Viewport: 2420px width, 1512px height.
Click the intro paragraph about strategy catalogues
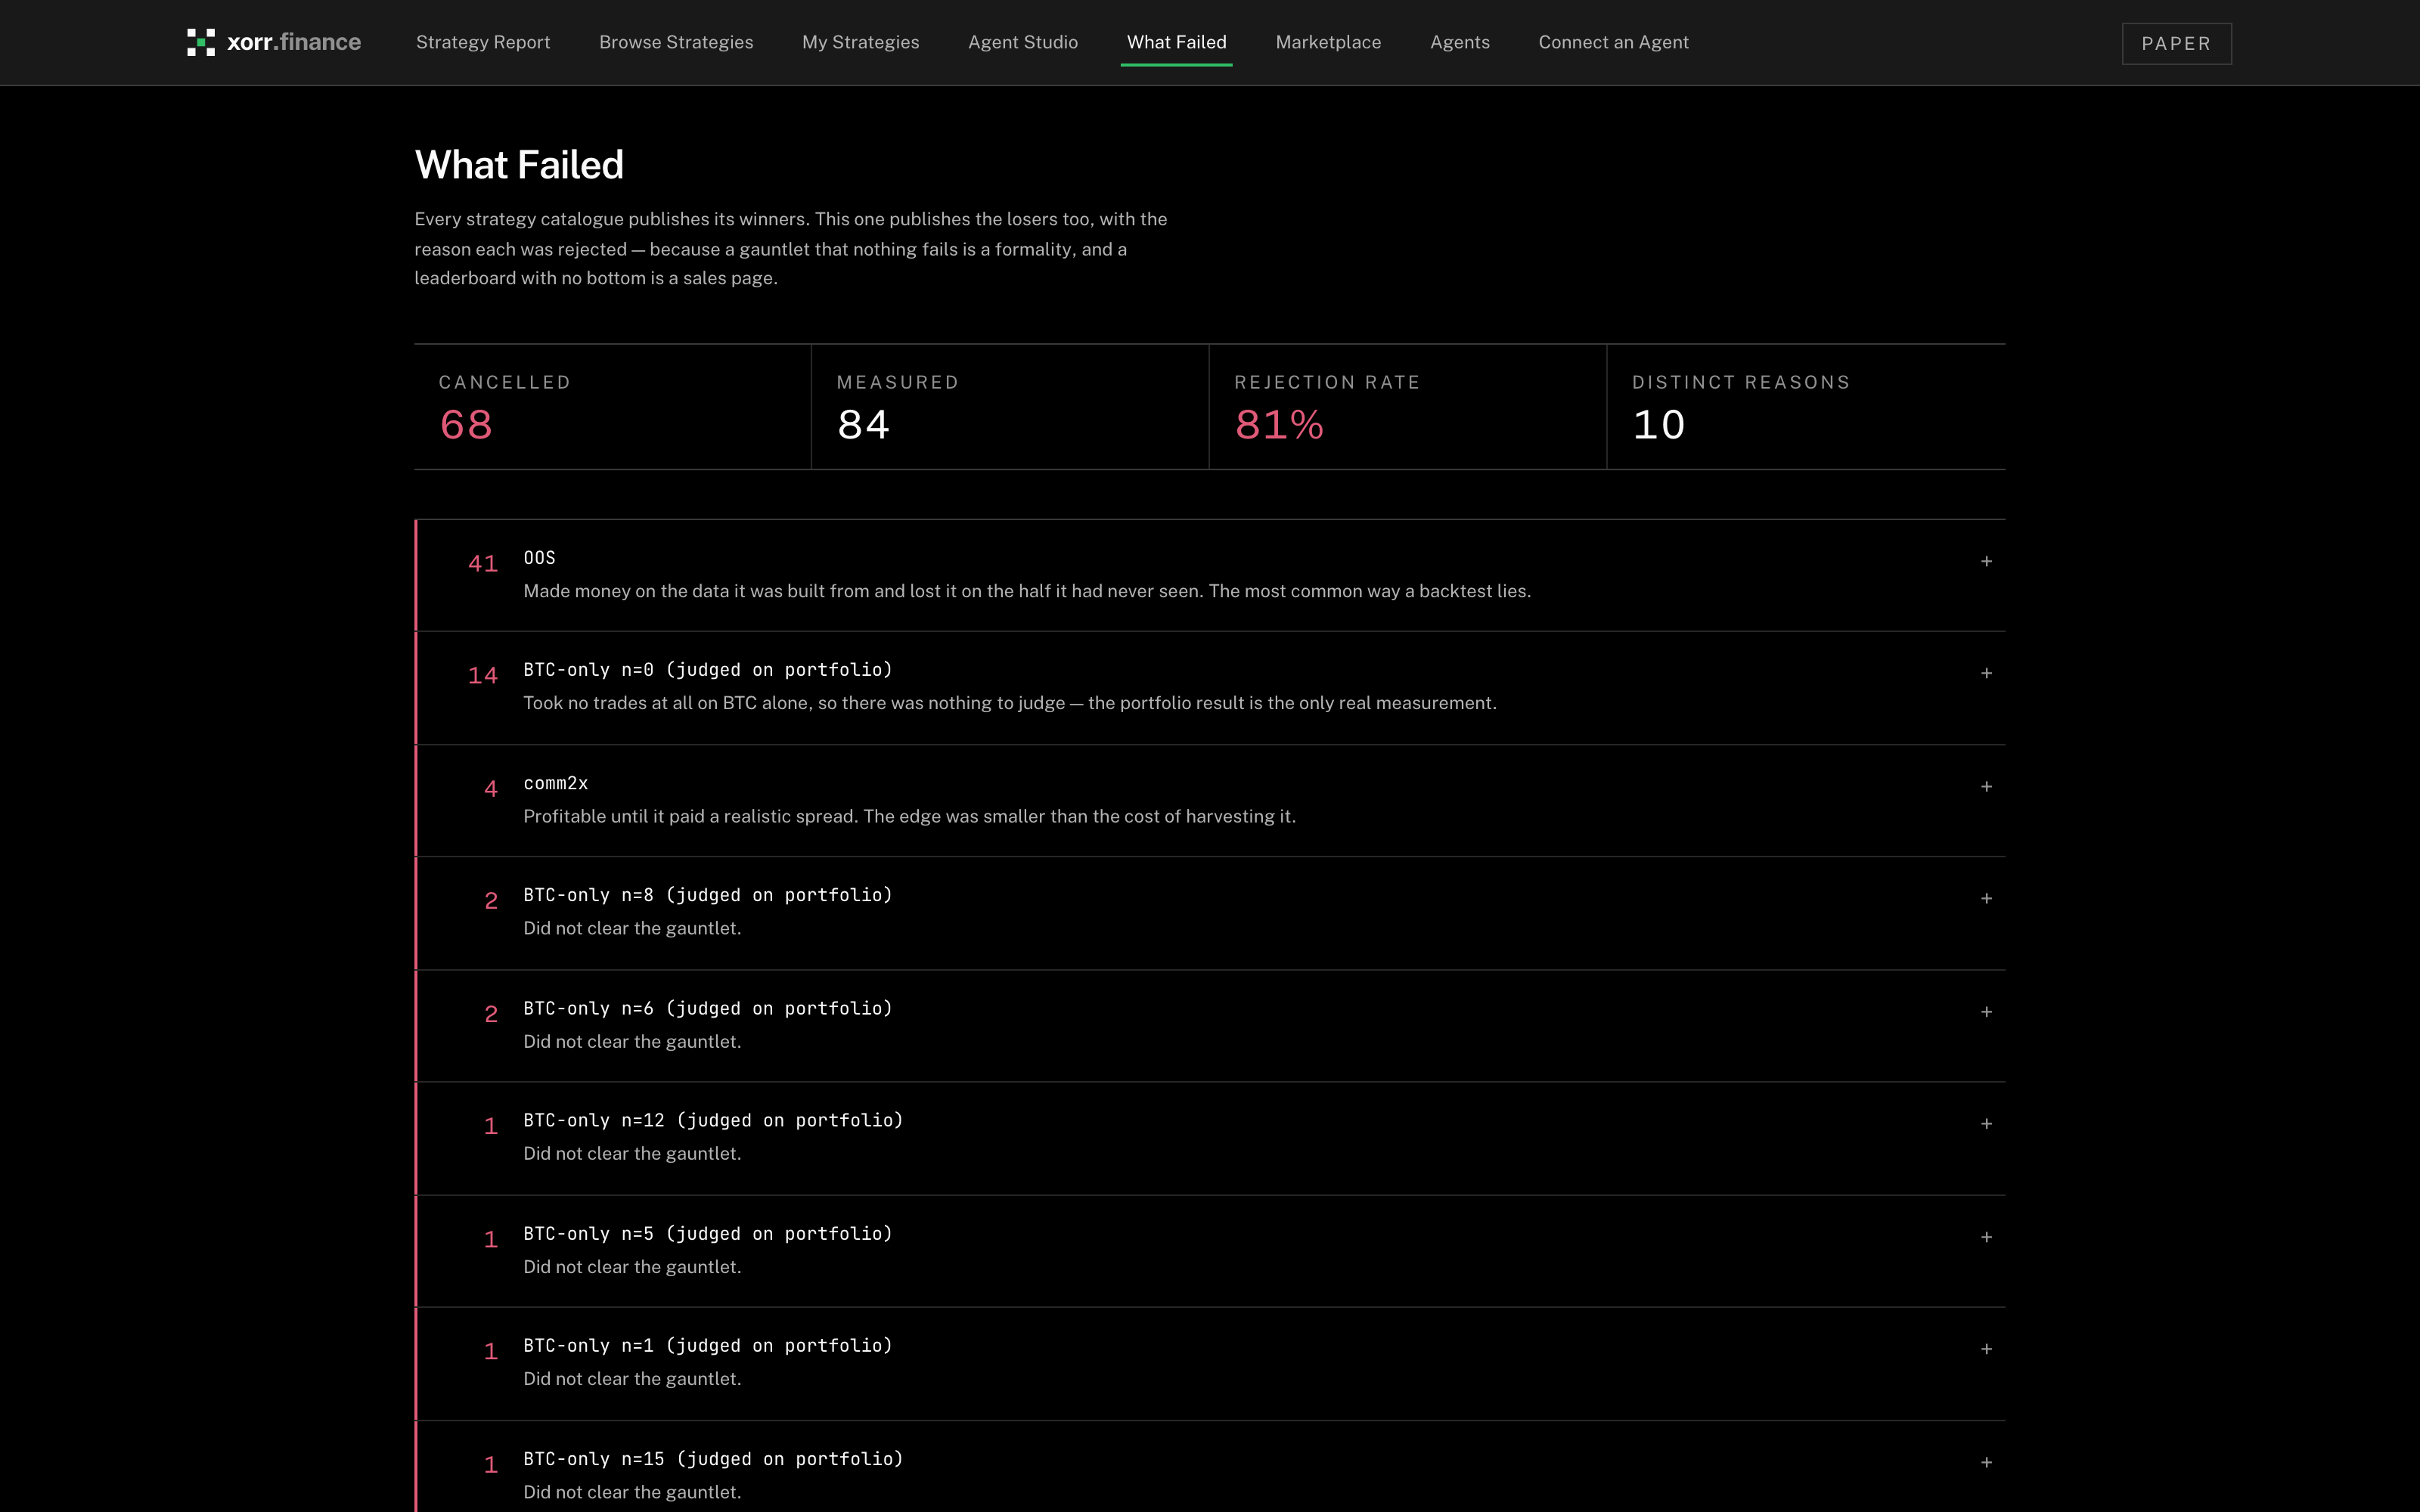click(791, 248)
